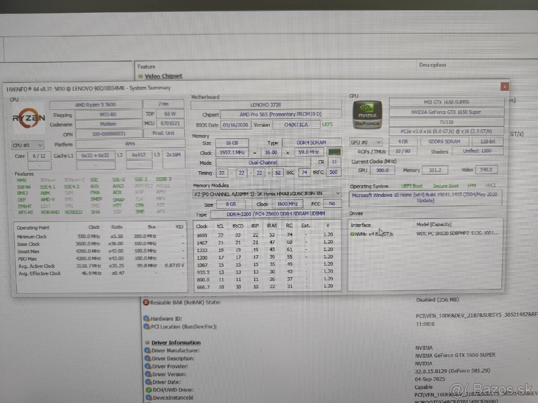
Task: Click the NVIDIA GeForce logo in GPU panel
Action: click(367, 115)
